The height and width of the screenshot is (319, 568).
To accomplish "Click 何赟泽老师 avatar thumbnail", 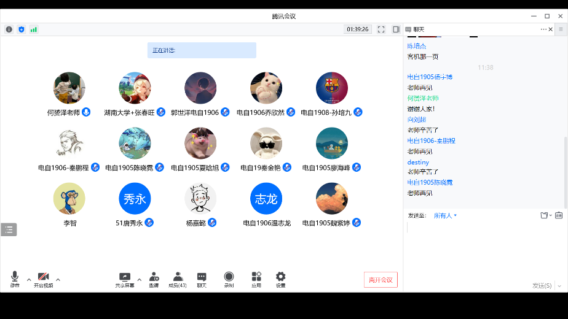I will click(x=69, y=88).
